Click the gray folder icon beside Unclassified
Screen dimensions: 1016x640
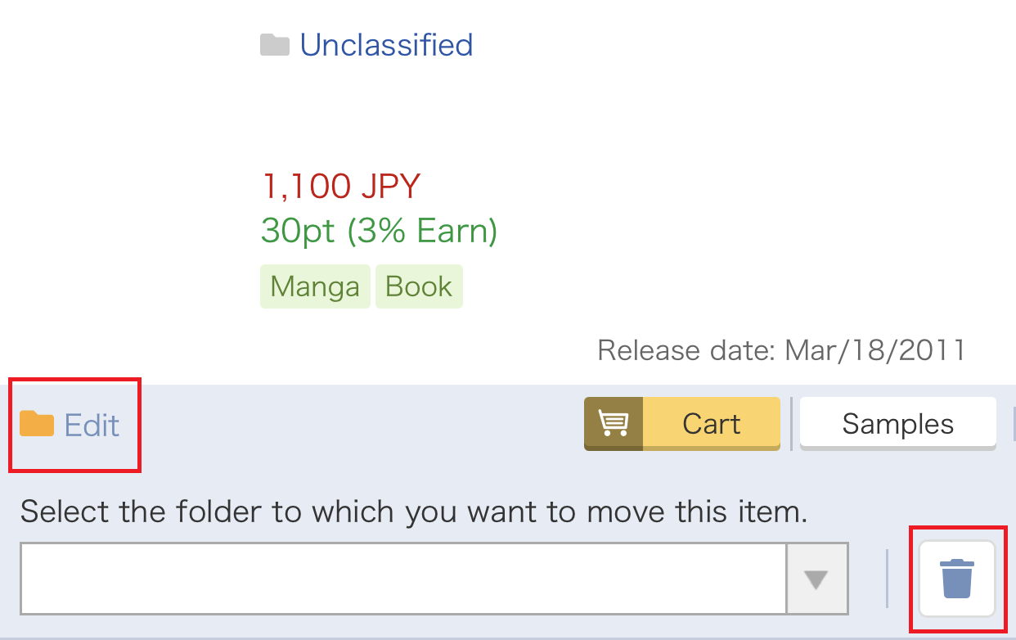[275, 45]
